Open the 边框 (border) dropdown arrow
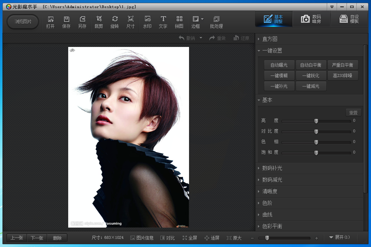 coord(202,19)
